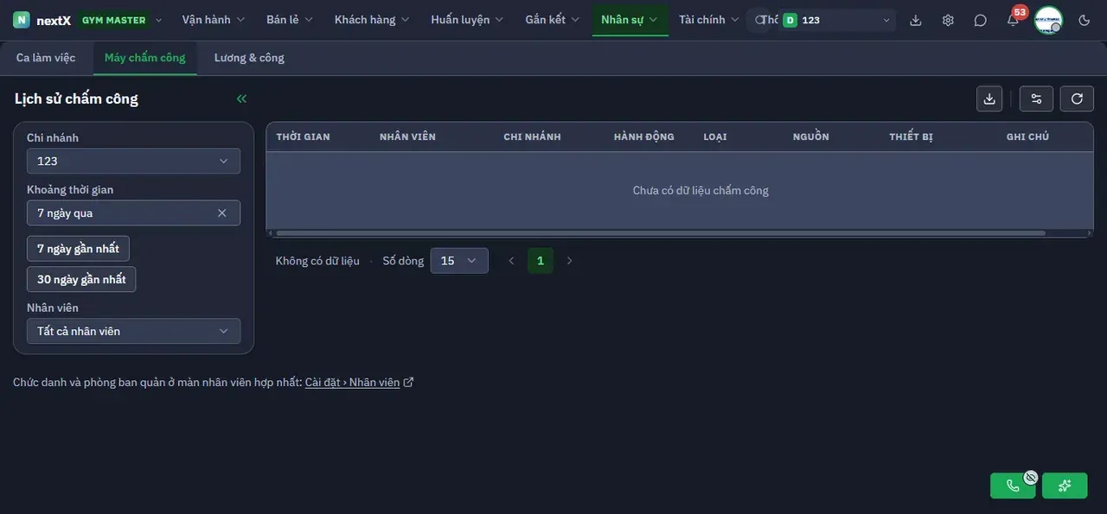Image resolution: width=1107 pixels, height=514 pixels.
Task: Click the 'Khoảng thời gian' date range field
Action: click(x=133, y=213)
